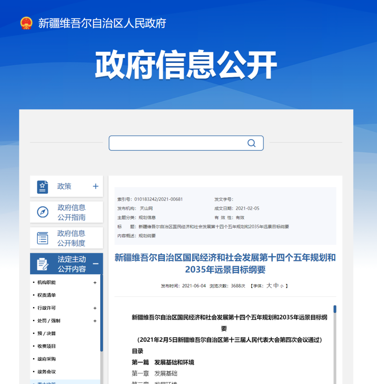Set font size to large 大
Screen dimensions: 377x384
[269, 286]
